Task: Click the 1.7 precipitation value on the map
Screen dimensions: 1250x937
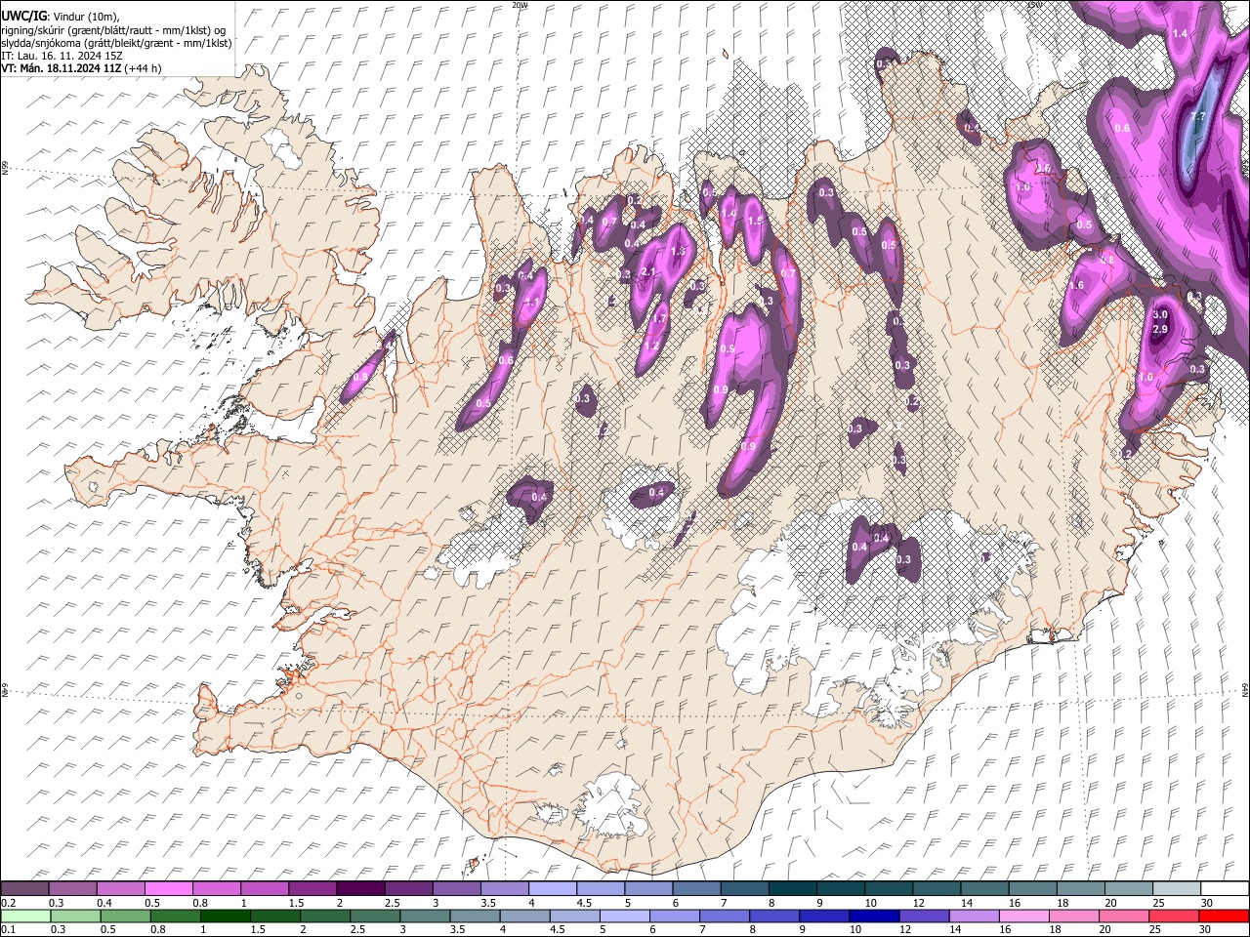Action: click(x=659, y=318)
